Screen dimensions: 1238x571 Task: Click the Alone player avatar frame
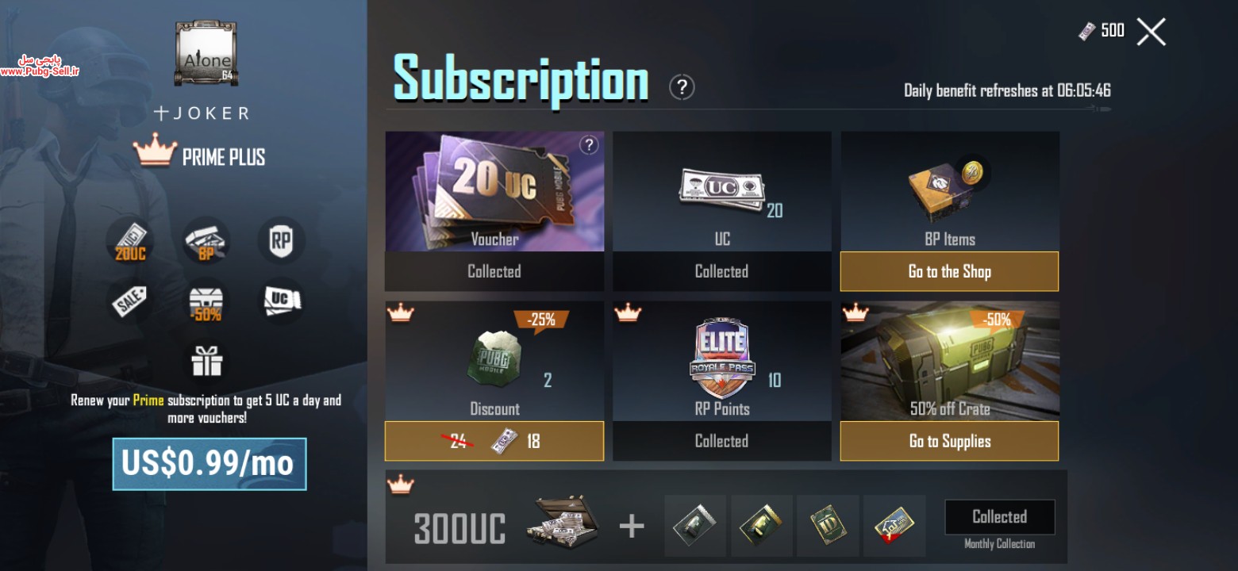(206, 54)
